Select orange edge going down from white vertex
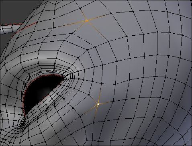The width and height of the screenshot is (192, 146). coord(96,113)
